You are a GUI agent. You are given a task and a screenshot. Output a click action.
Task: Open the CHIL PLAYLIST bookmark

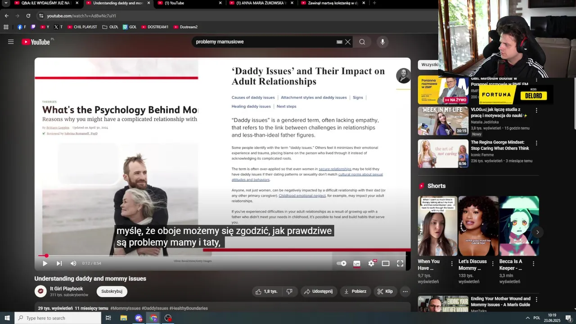(x=82, y=27)
